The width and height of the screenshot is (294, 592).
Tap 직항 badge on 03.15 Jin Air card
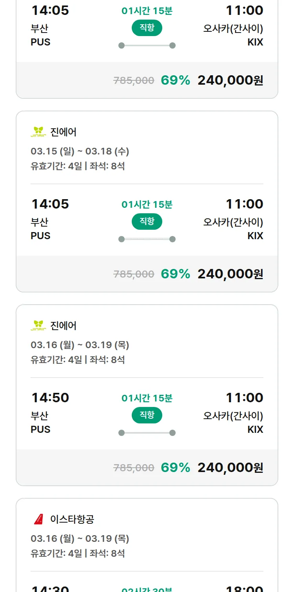[147, 222]
